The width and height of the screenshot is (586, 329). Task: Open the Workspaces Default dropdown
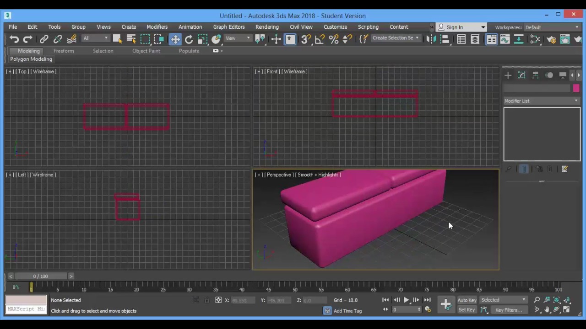tap(553, 27)
